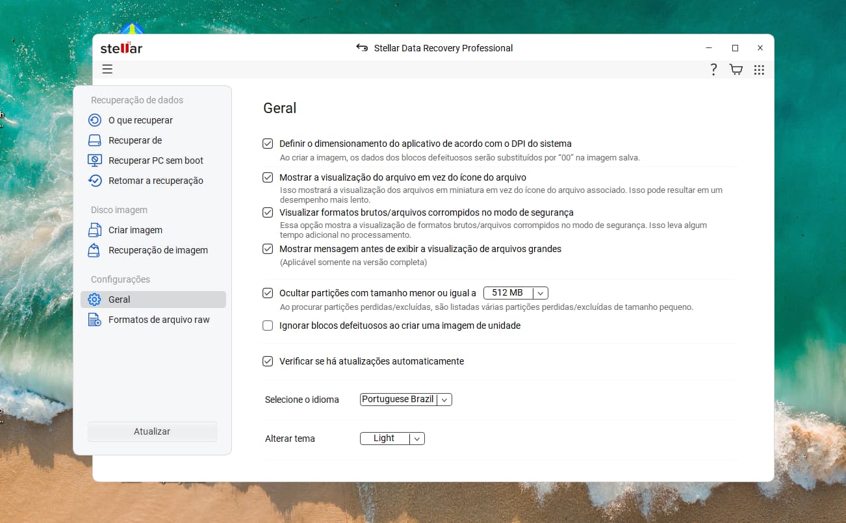The image size is (846, 523).
Task: Open the shopping cart purchase icon
Action: pos(736,70)
